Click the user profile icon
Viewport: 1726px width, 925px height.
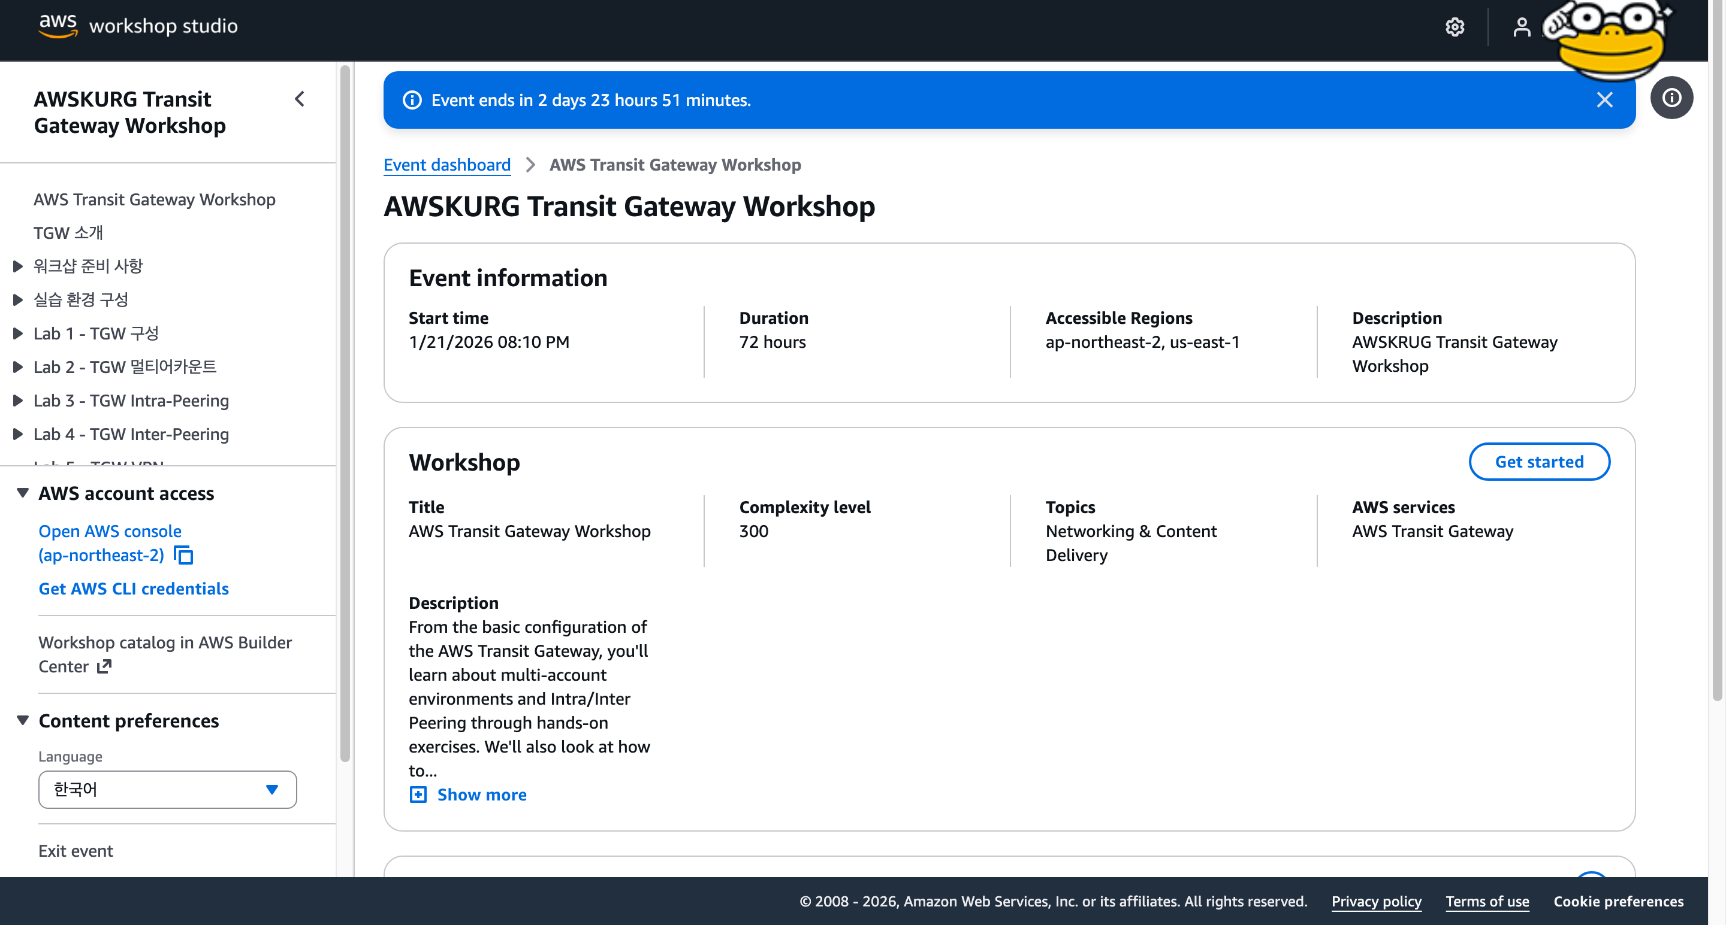(x=1522, y=27)
